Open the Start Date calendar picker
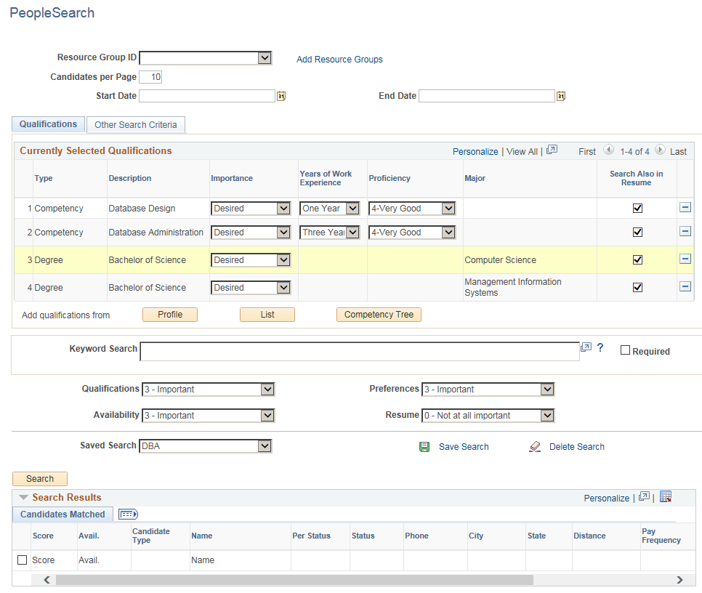The width and height of the screenshot is (702, 593). coord(281,95)
